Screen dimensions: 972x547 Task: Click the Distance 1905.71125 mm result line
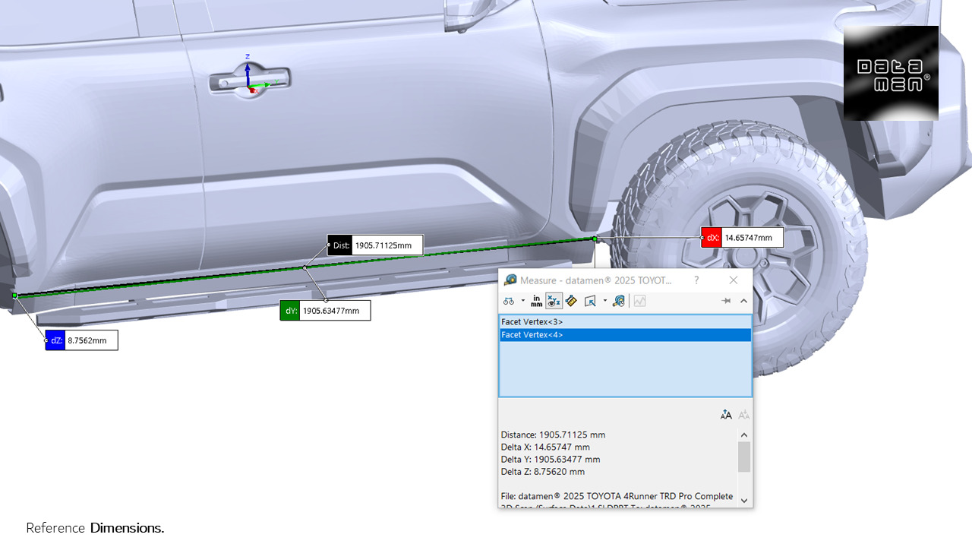553,435
